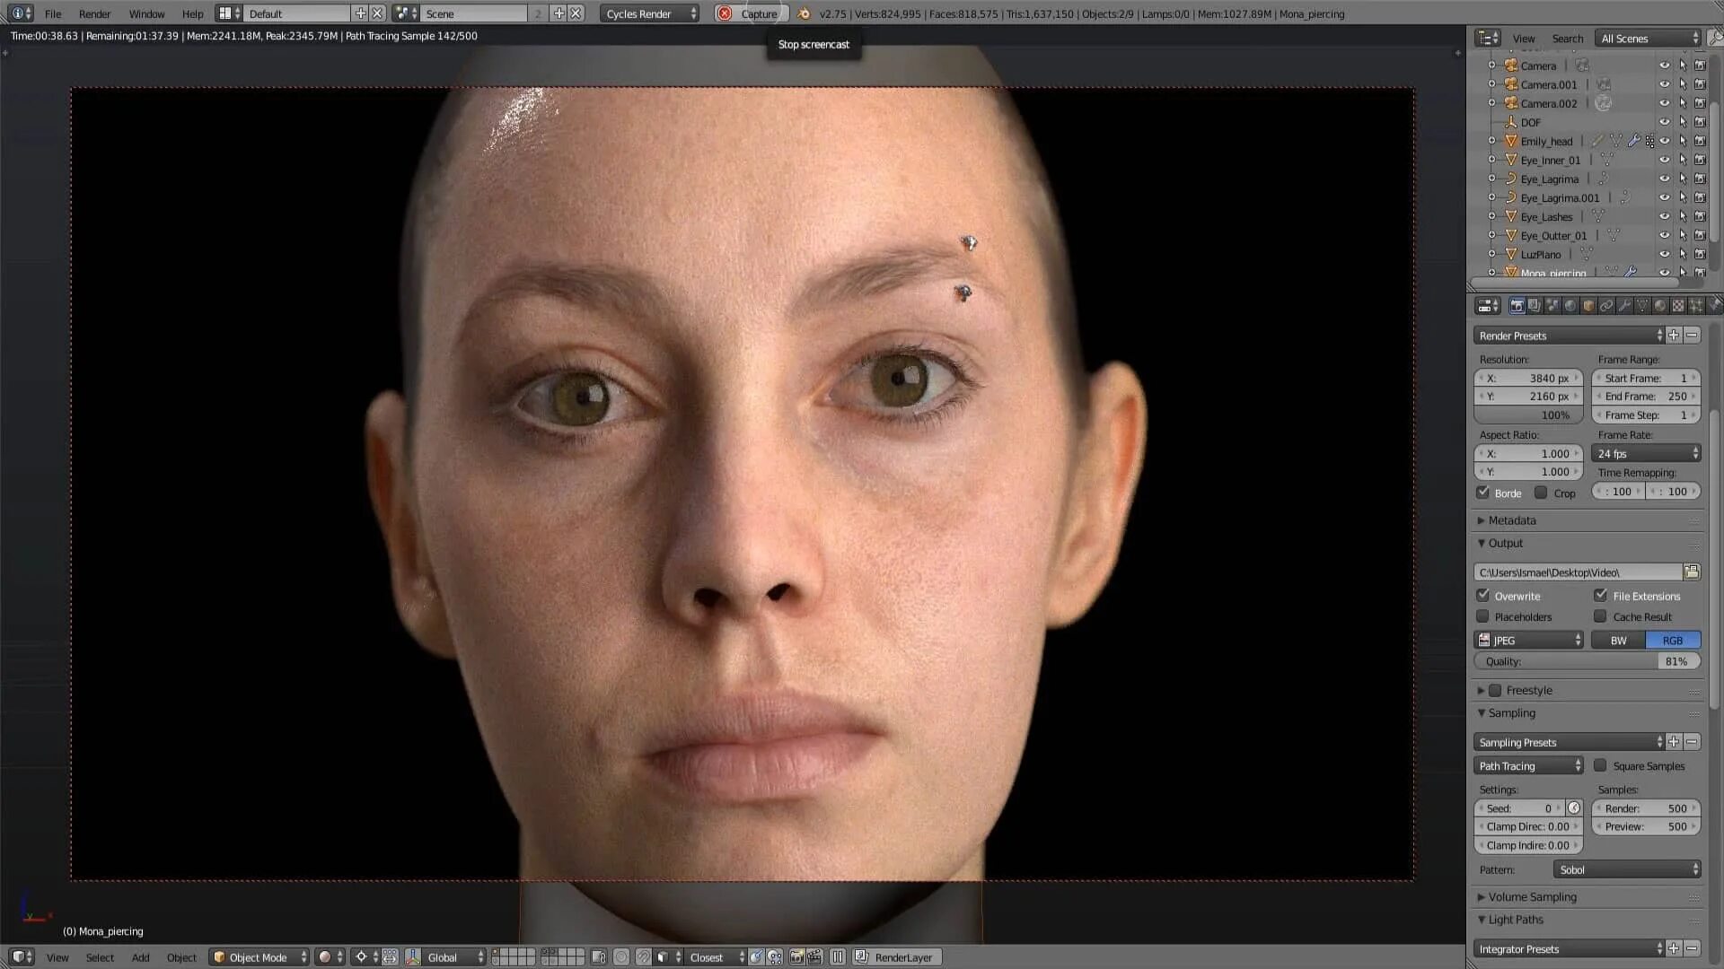Open the World properties tab icon
The height and width of the screenshot is (969, 1724).
point(1570,306)
